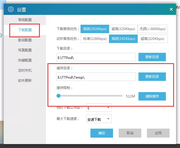Click 更新目录 beside the 缓存目录 path

coord(152,77)
